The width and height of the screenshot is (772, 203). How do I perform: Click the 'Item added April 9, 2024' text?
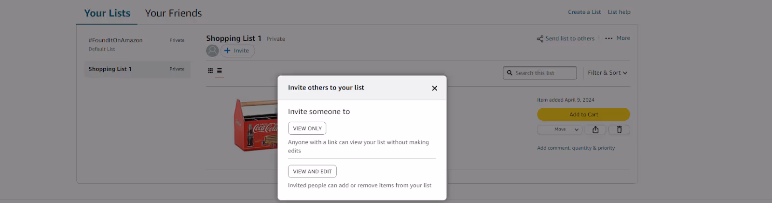[565, 100]
